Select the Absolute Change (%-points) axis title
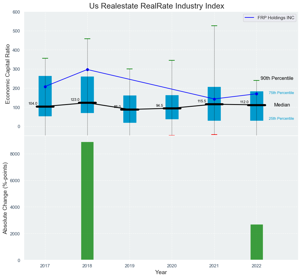 [5, 198]
